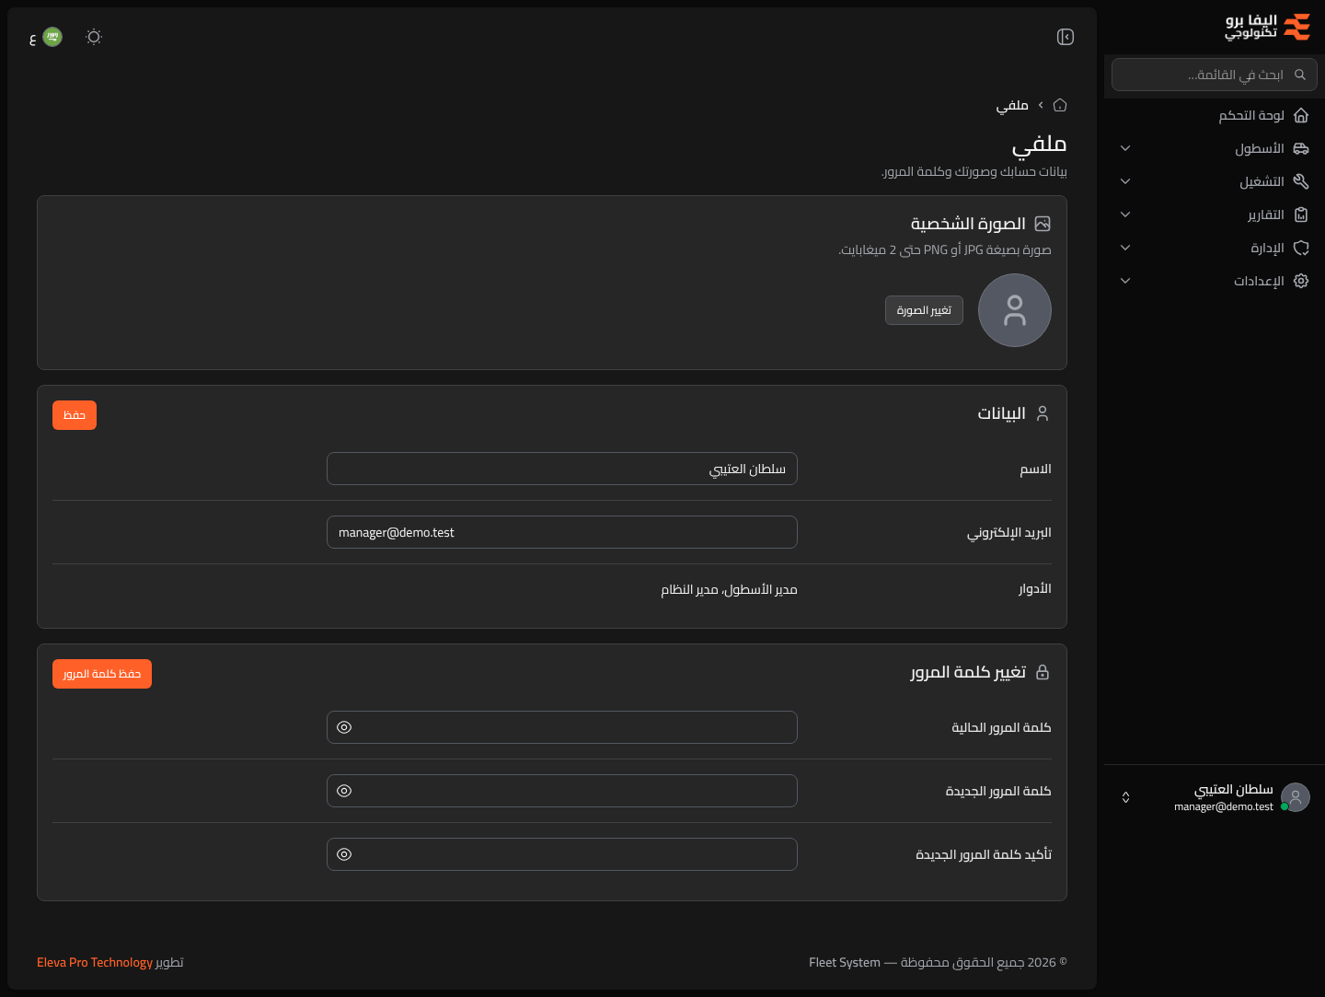1325x997 pixels.
Task: Toggle light theme with the sun icon
Action: pos(94,37)
